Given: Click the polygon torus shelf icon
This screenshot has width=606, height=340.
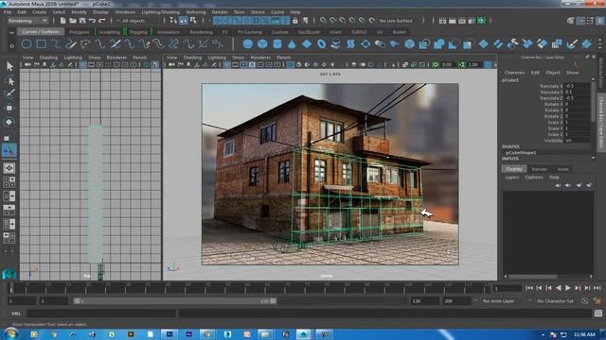Looking at the screenshot, I should (x=321, y=44).
